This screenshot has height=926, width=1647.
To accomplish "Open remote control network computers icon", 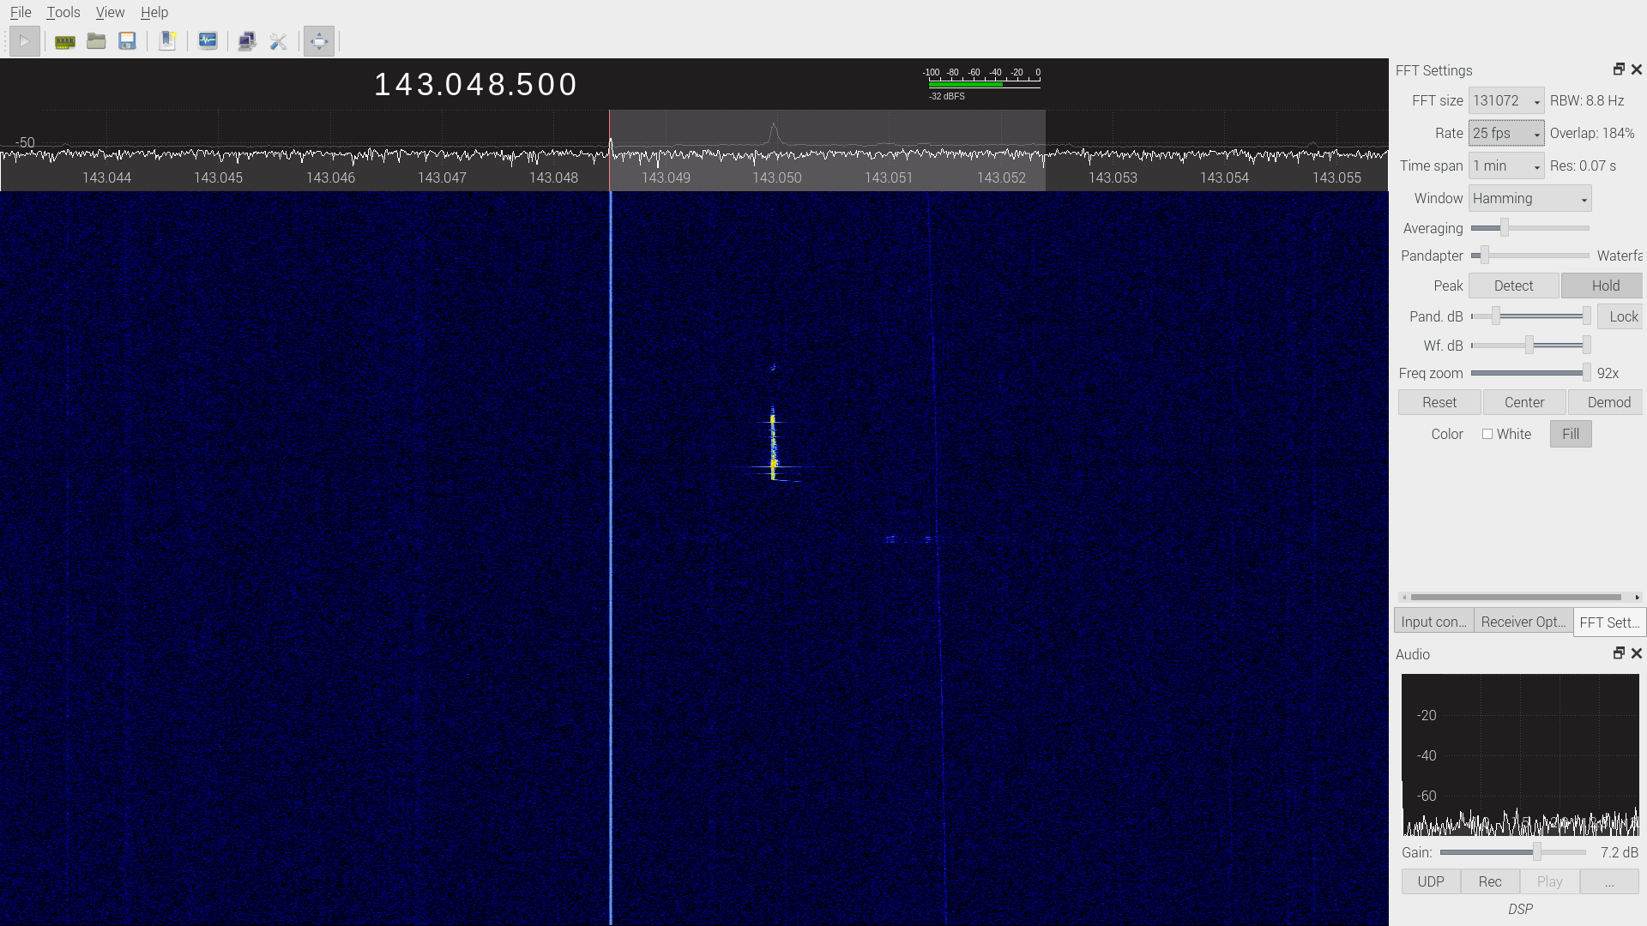I will (247, 41).
